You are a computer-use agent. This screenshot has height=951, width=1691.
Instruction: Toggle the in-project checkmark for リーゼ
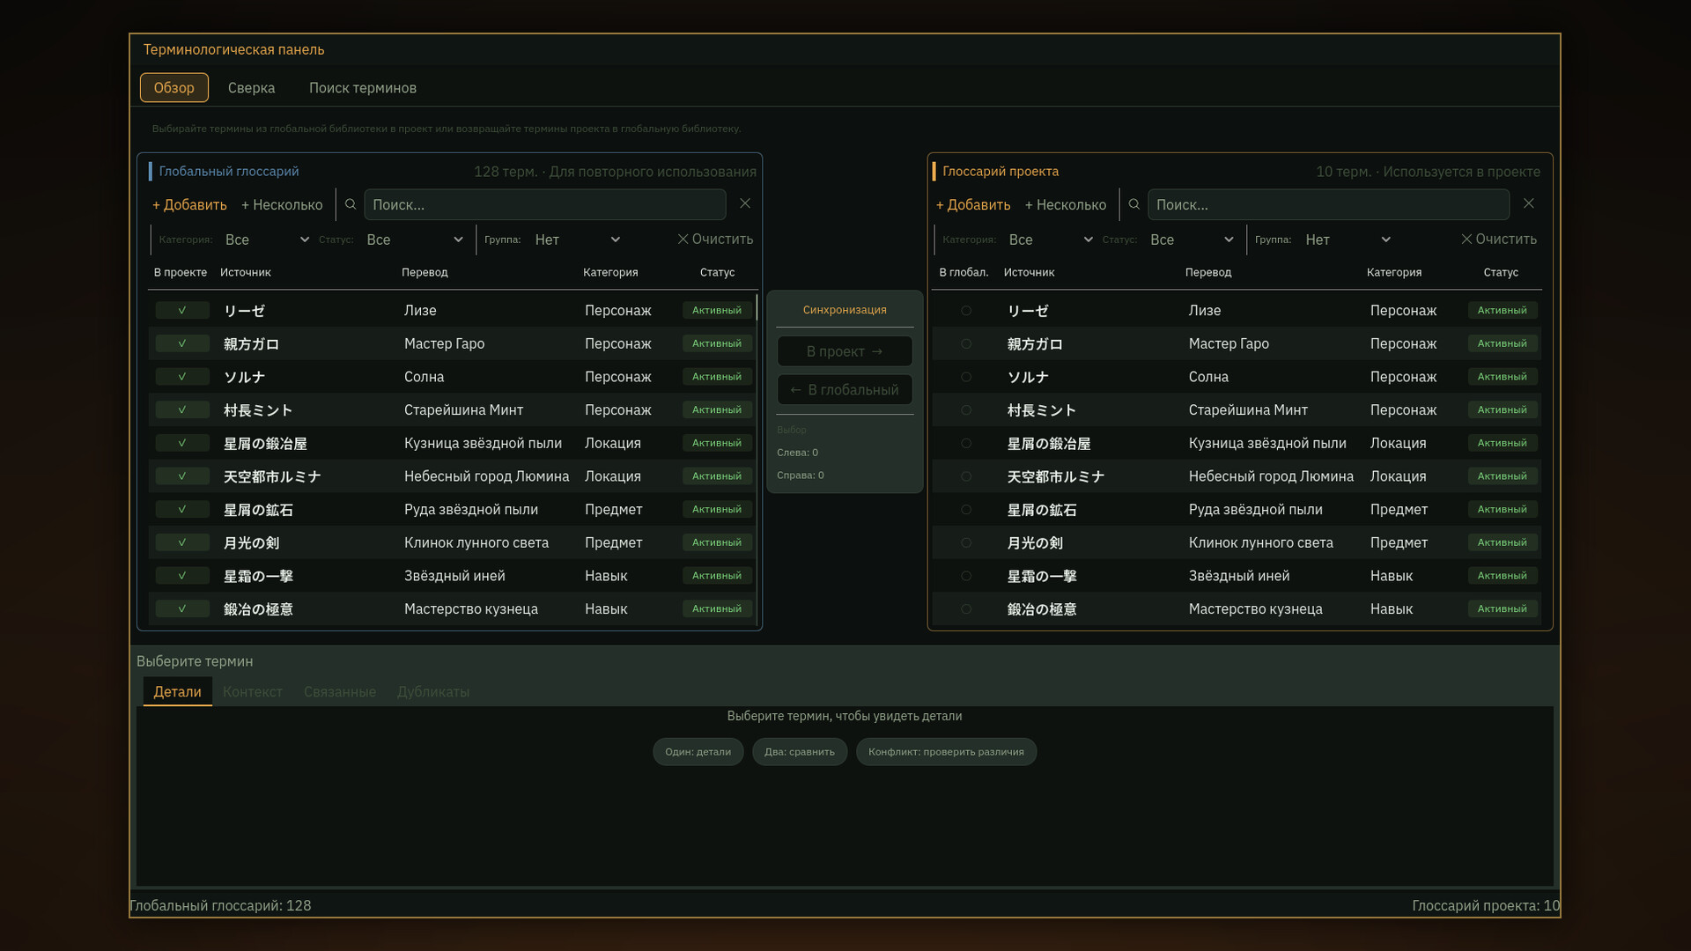(x=182, y=311)
